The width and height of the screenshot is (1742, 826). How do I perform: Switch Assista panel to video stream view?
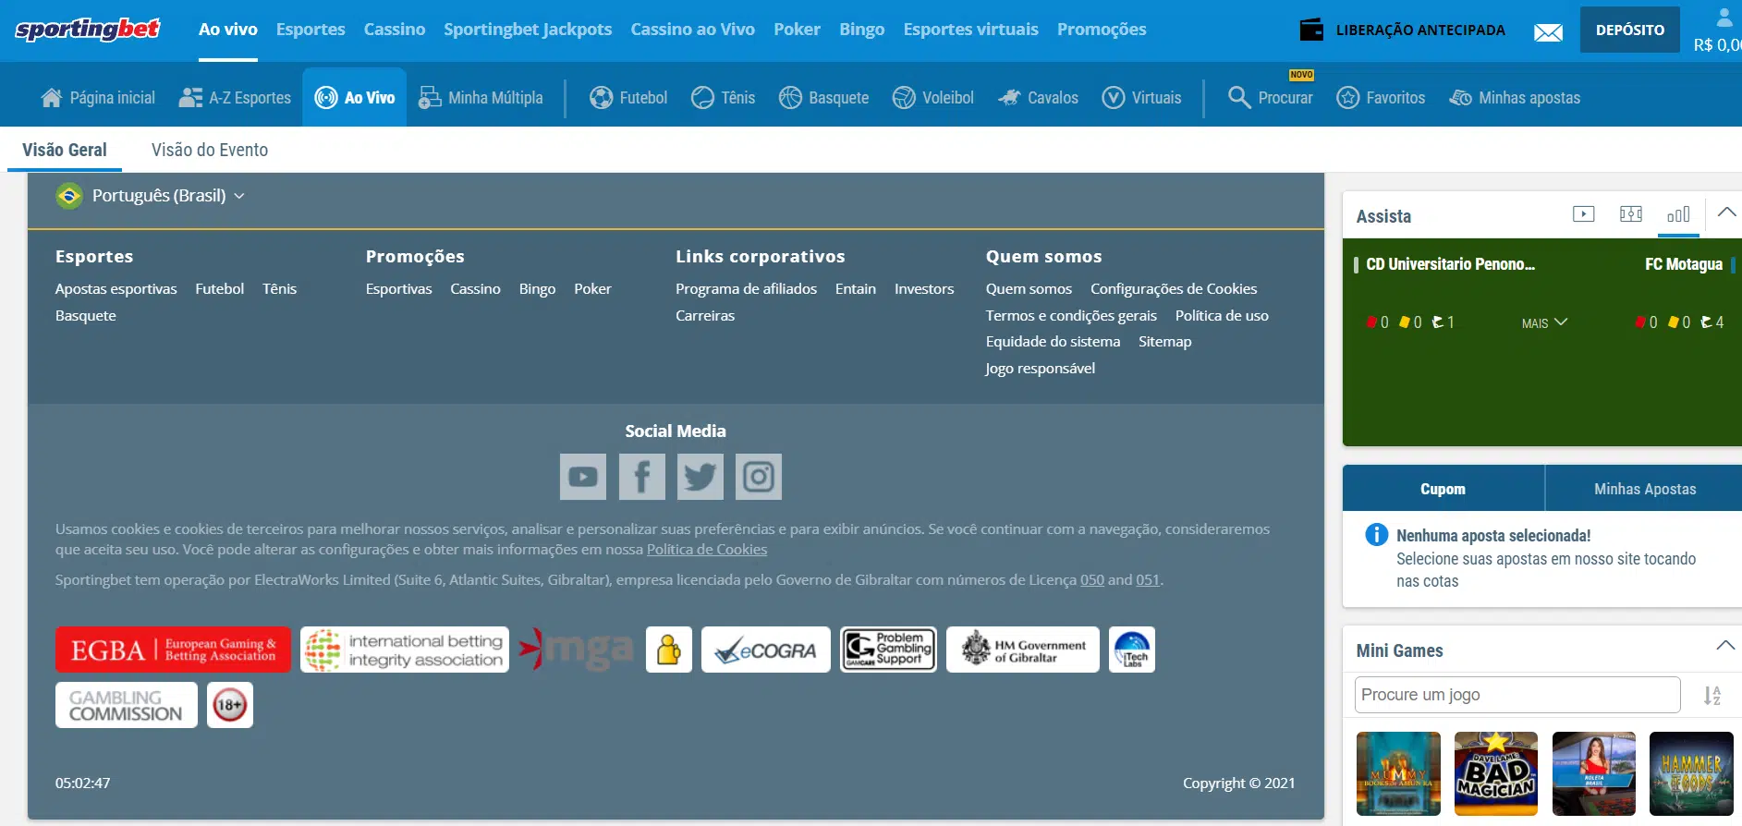(x=1584, y=214)
